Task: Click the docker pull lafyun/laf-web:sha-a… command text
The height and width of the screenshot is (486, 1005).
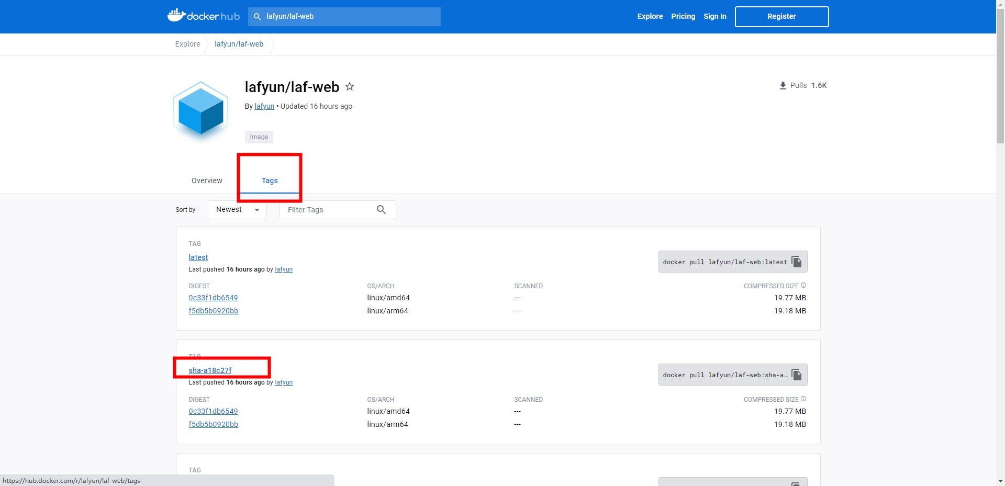Action: 725,375
